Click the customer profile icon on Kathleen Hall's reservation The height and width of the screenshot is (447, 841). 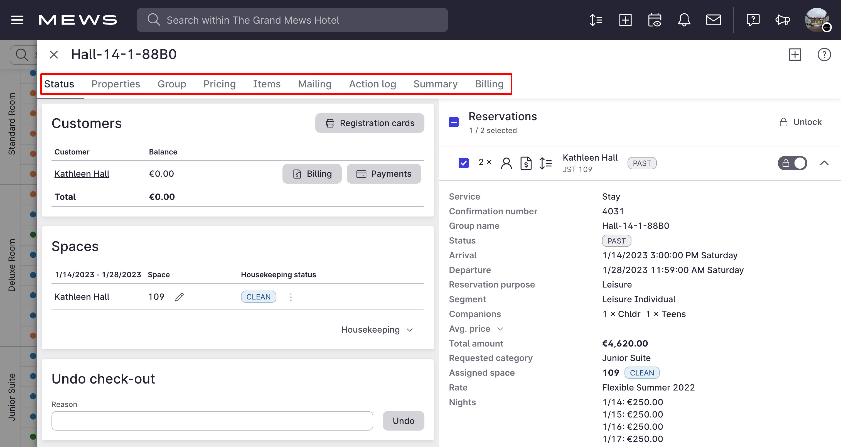(x=506, y=163)
